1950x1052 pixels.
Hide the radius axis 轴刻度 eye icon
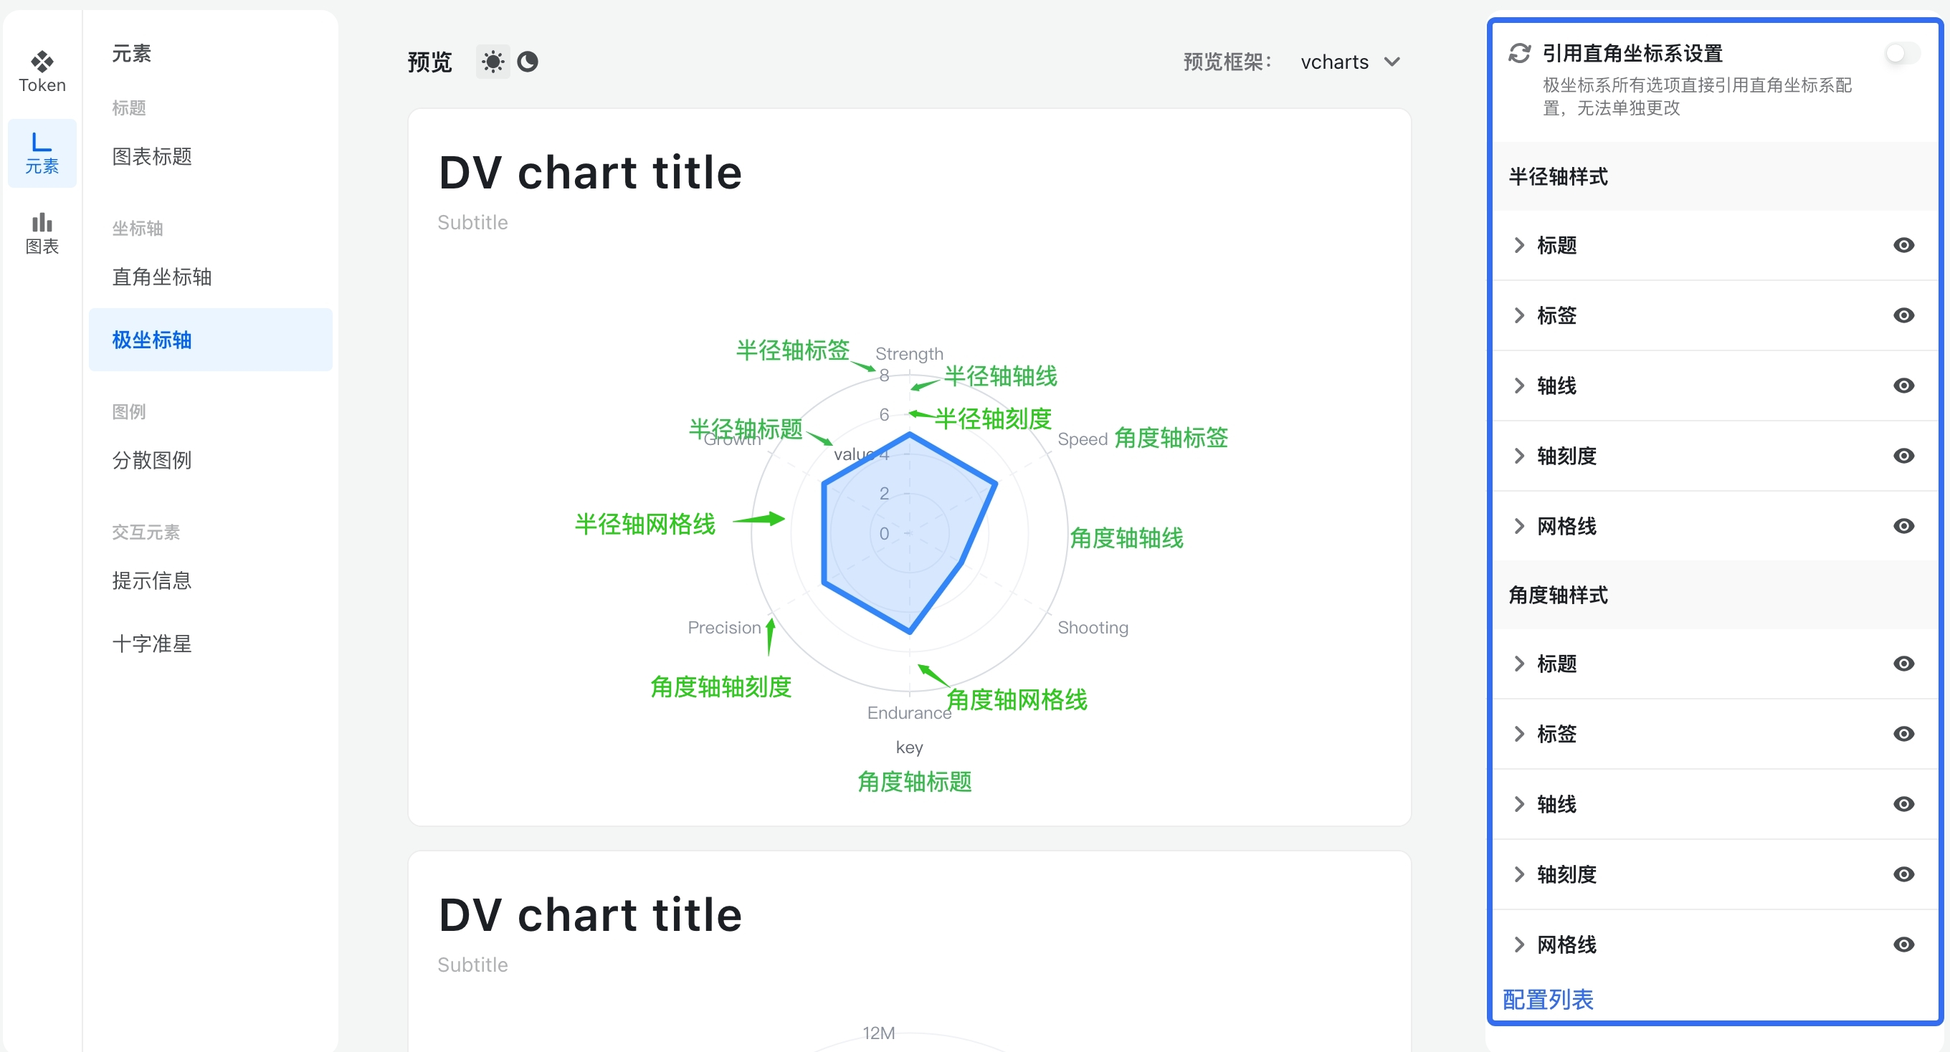point(1903,456)
